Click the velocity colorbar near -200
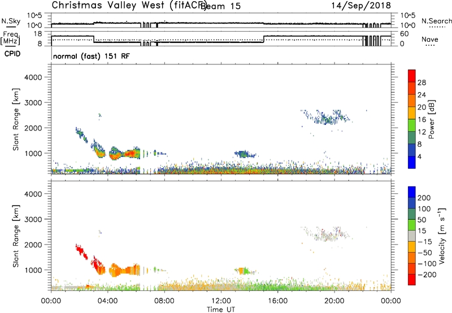The image size is (452, 313). [x=412, y=275]
